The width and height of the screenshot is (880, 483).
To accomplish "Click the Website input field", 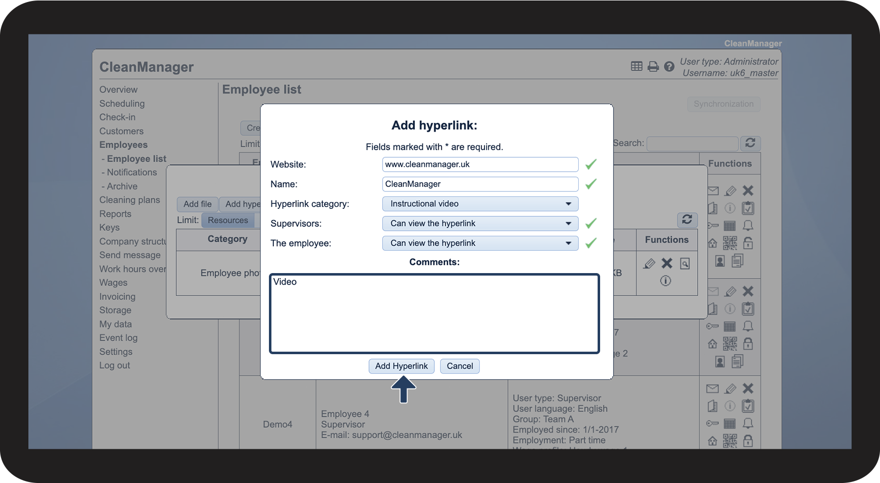I will (x=480, y=165).
